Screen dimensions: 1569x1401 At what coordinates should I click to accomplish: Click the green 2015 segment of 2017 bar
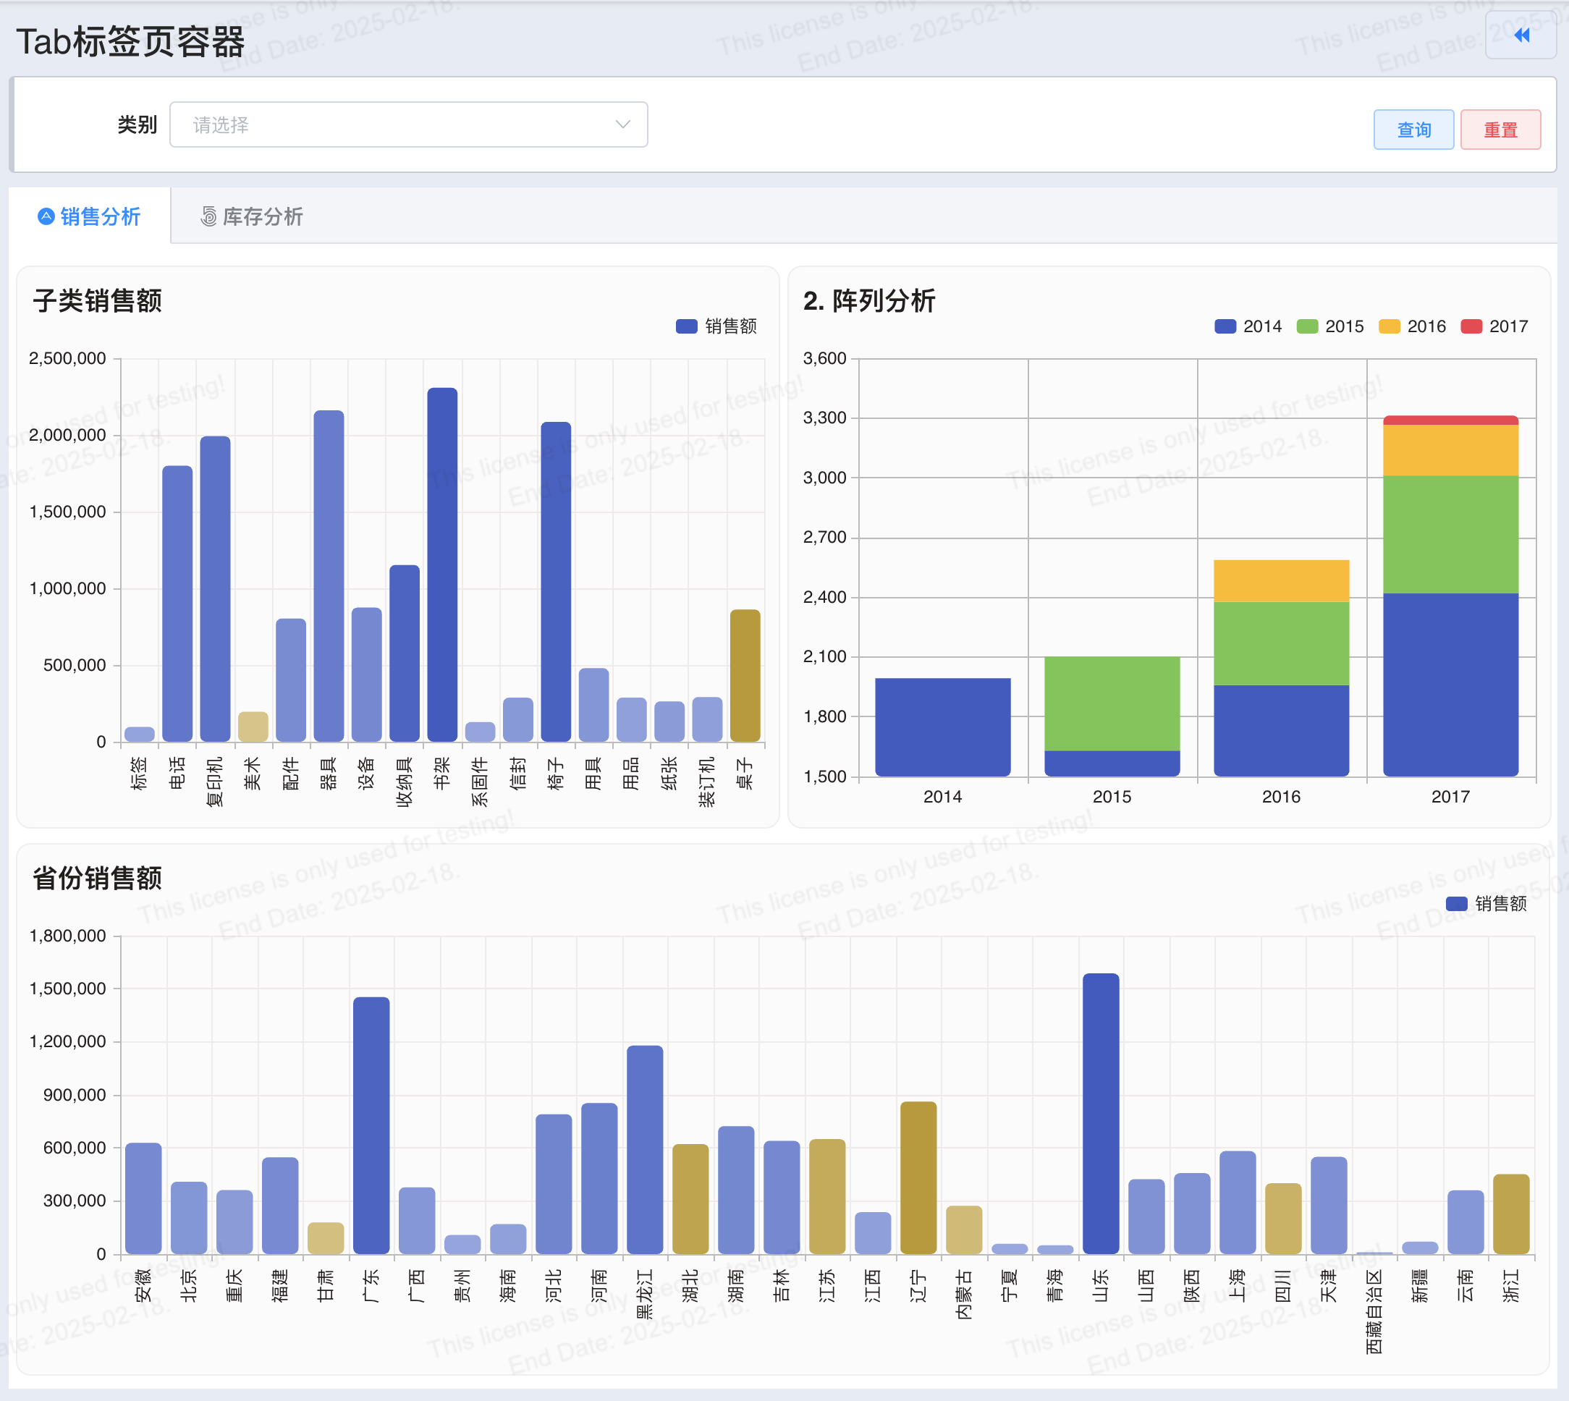1450,535
